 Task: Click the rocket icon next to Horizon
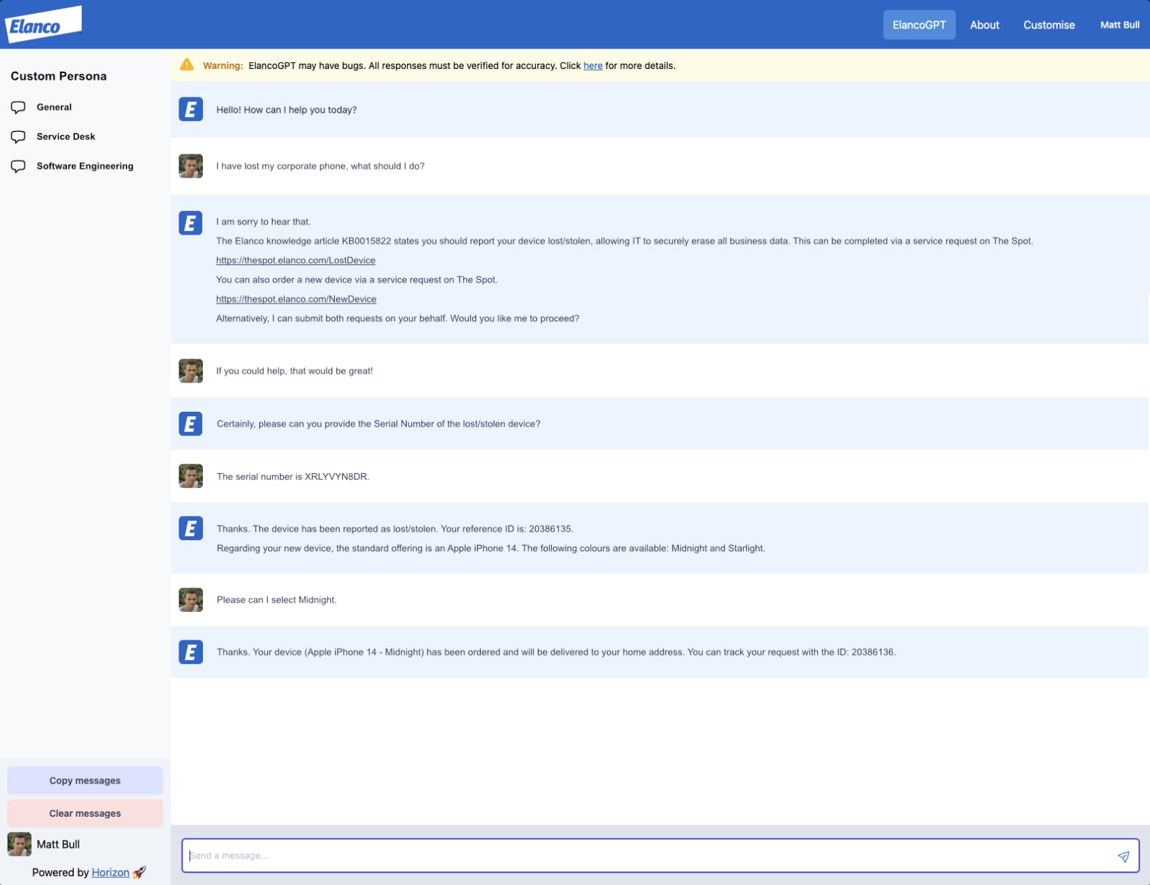[139, 872]
